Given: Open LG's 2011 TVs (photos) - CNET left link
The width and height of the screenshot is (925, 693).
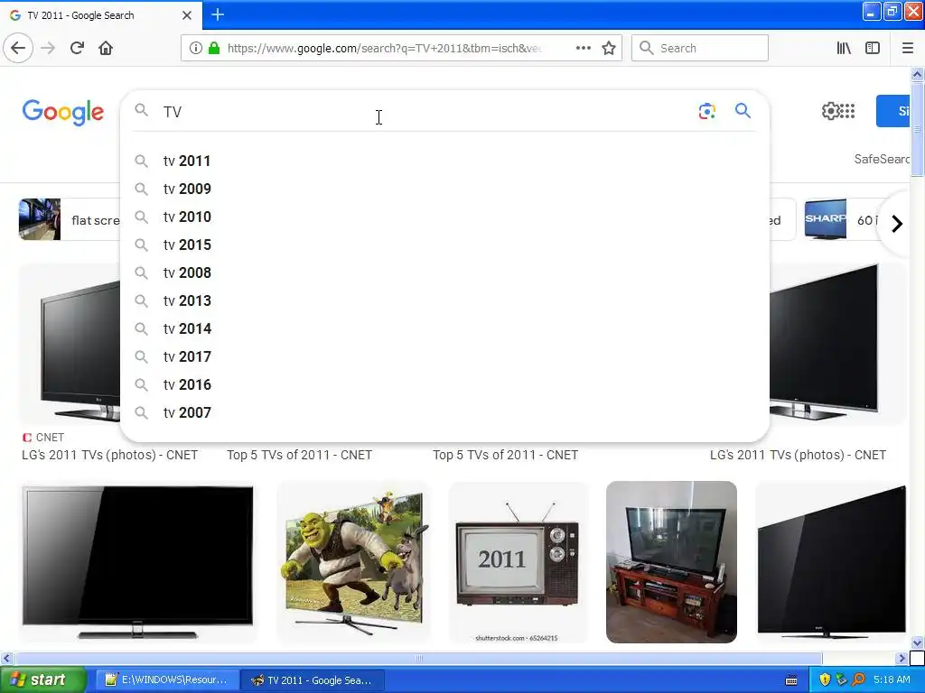Looking at the screenshot, I should pos(109,455).
